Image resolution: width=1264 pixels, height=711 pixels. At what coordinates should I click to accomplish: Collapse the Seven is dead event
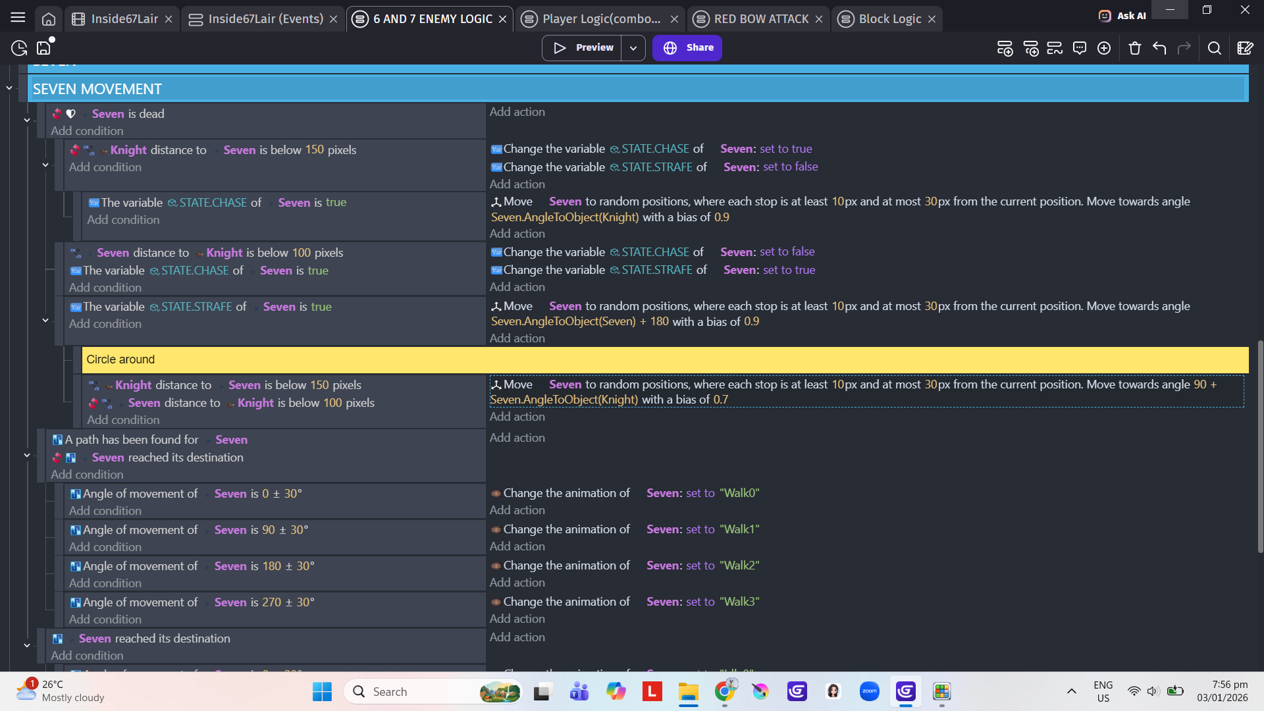[x=27, y=120]
